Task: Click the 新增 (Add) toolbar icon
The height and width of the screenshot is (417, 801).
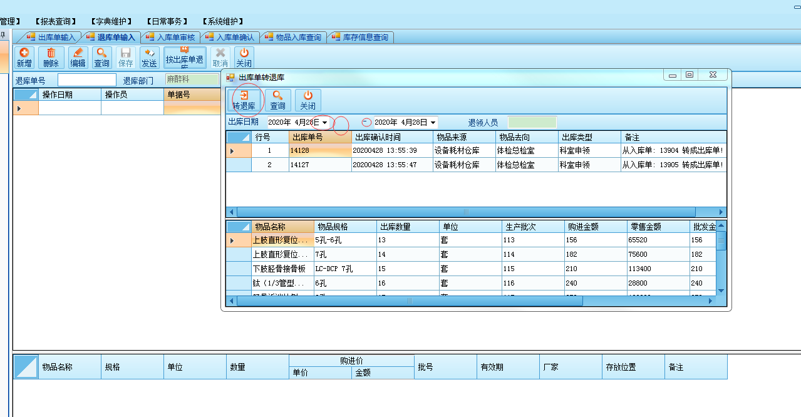Action: coord(24,57)
